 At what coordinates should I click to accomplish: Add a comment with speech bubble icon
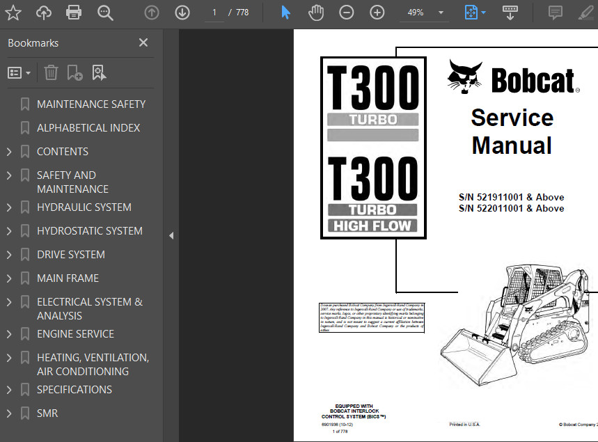click(x=556, y=13)
